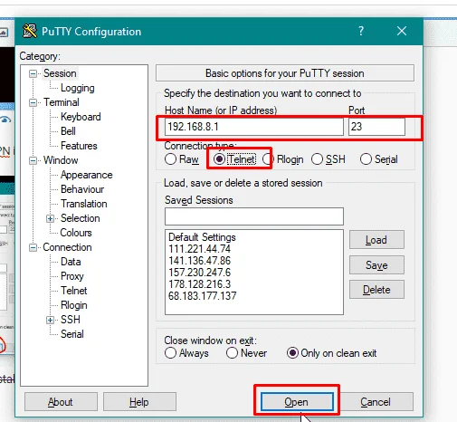Collapse the Connection tree node
The width and height of the screenshot is (457, 422).
pos(33,247)
